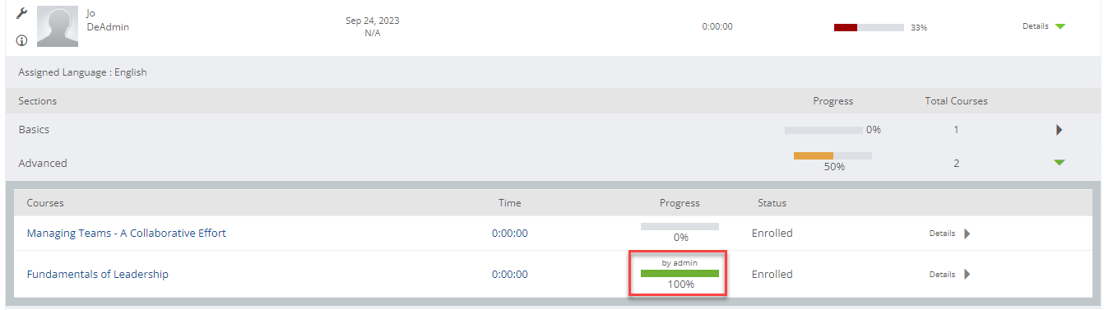
Task: Select Jo DeAdmin's profile avatar
Action: tap(58, 26)
